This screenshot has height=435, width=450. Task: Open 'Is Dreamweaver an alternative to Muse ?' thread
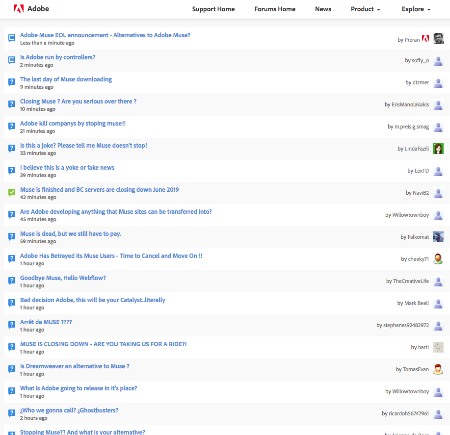click(x=75, y=366)
